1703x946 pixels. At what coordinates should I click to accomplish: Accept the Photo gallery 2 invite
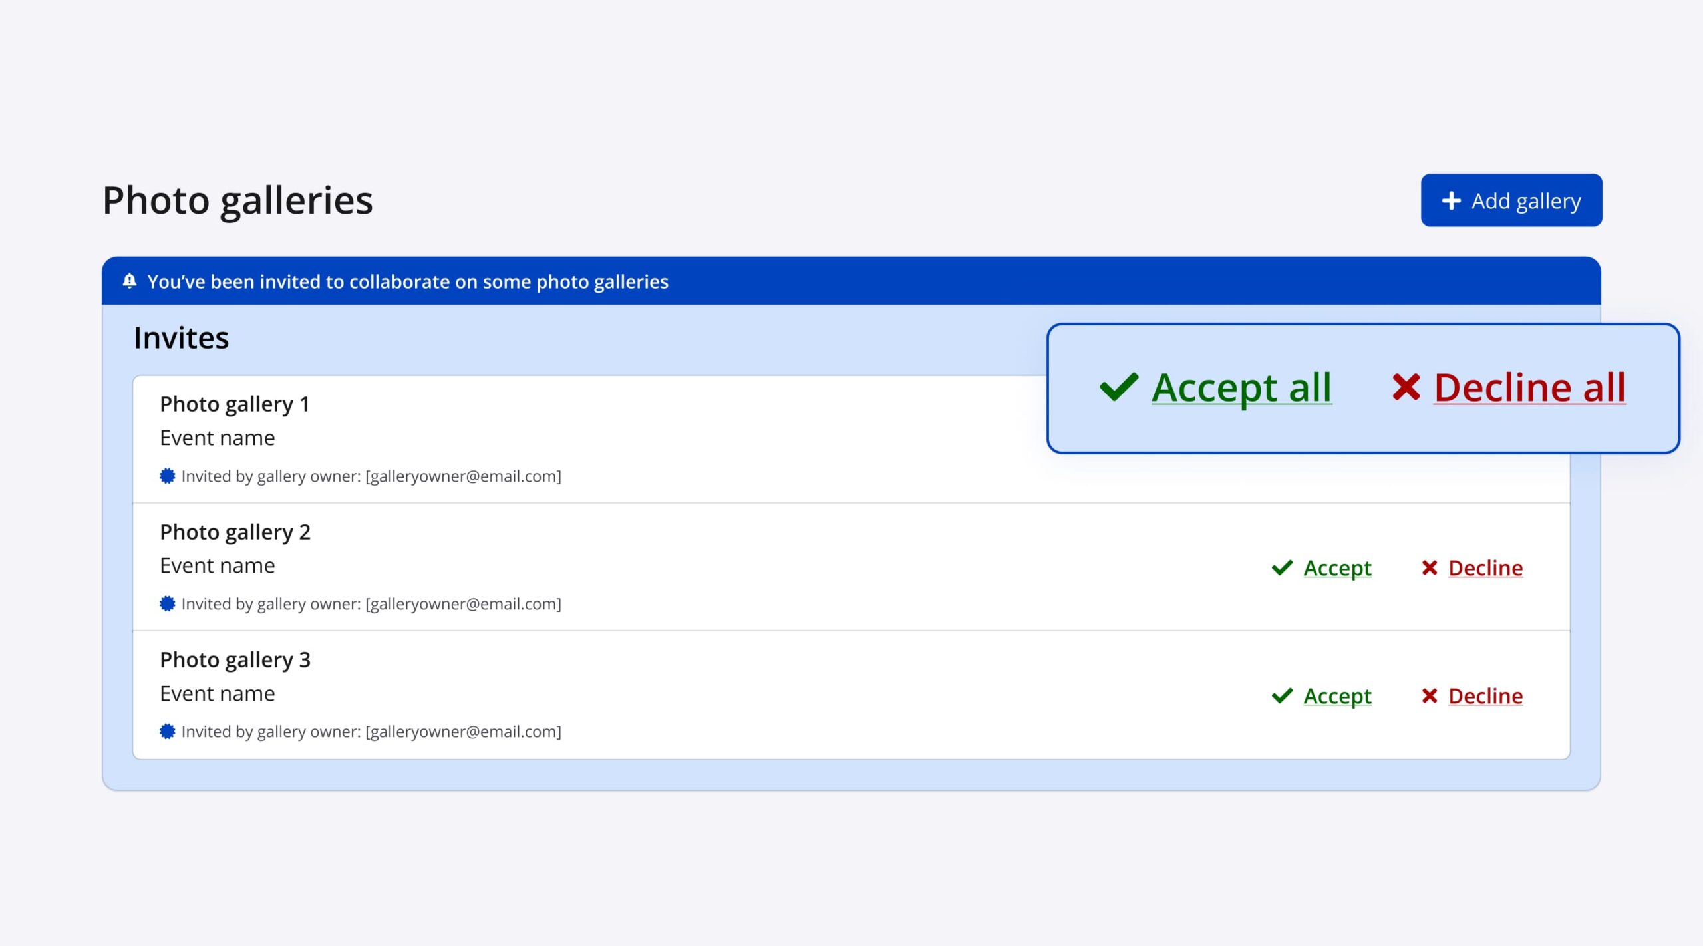point(1337,568)
